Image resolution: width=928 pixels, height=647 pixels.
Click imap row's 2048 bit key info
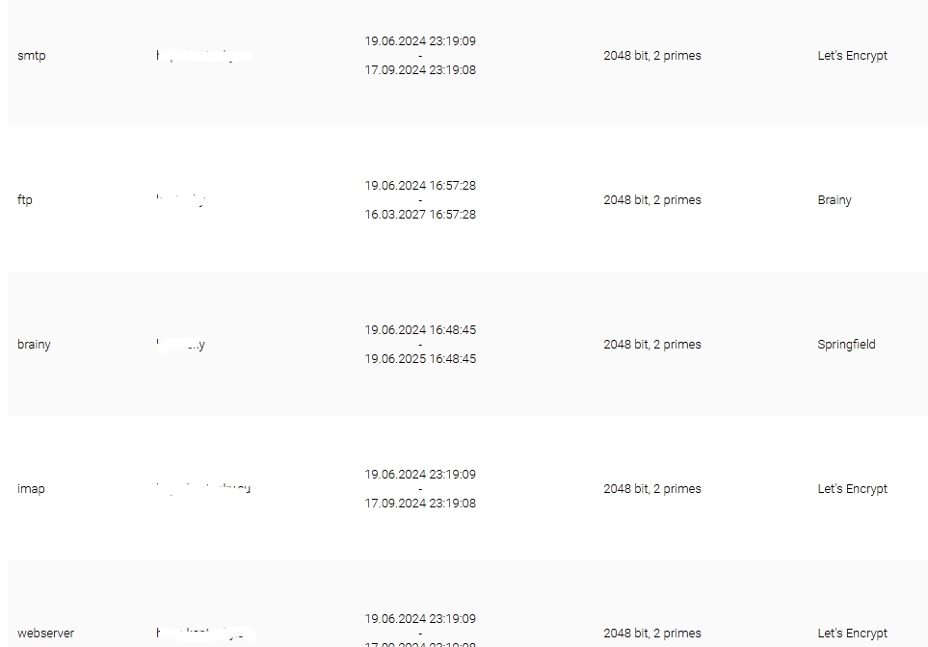651,489
